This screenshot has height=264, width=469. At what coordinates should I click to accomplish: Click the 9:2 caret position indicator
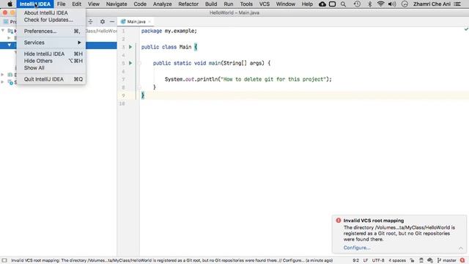[x=355, y=260]
